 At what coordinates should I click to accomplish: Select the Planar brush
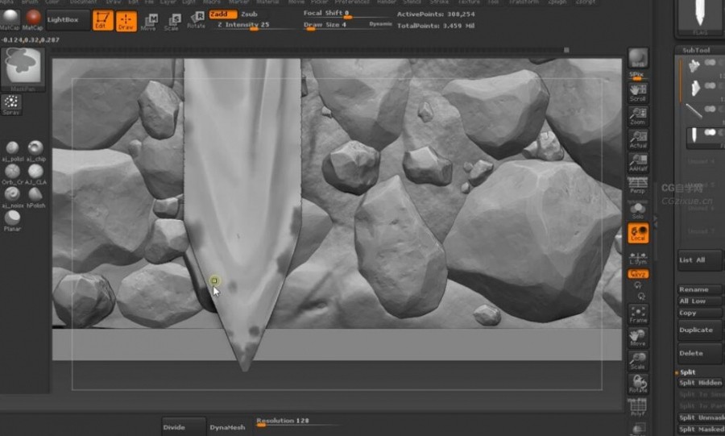[x=12, y=221]
